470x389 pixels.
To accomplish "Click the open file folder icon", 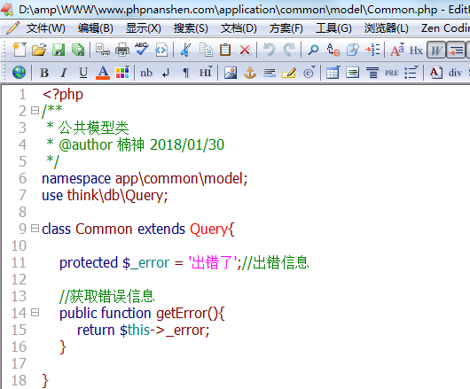I will pyautogui.click(x=39, y=50).
